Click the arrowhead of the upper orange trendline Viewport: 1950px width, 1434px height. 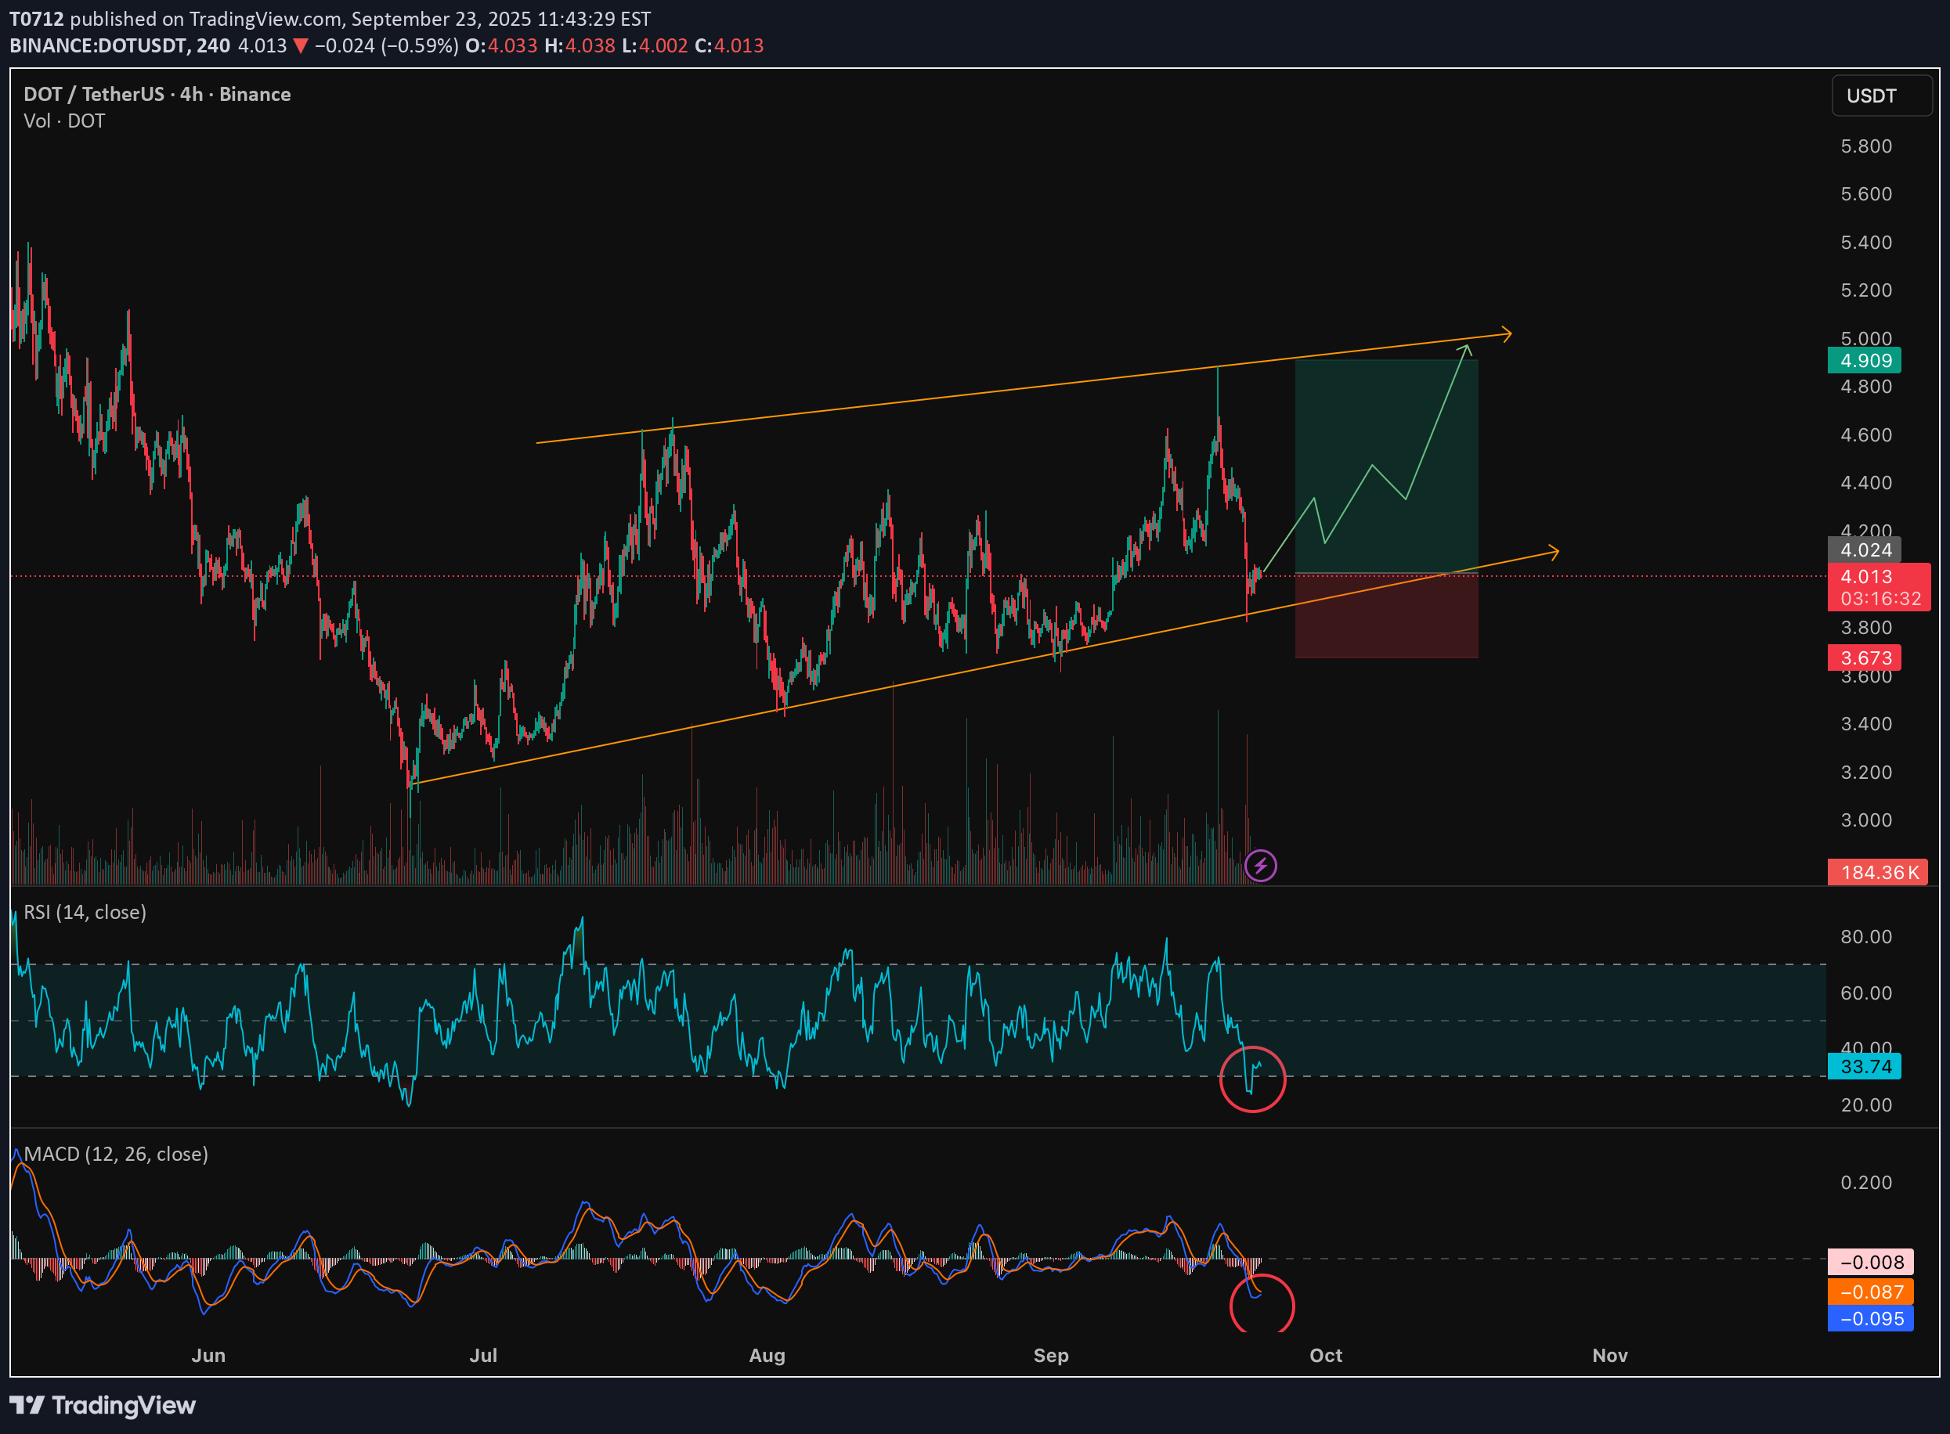[x=1508, y=334]
